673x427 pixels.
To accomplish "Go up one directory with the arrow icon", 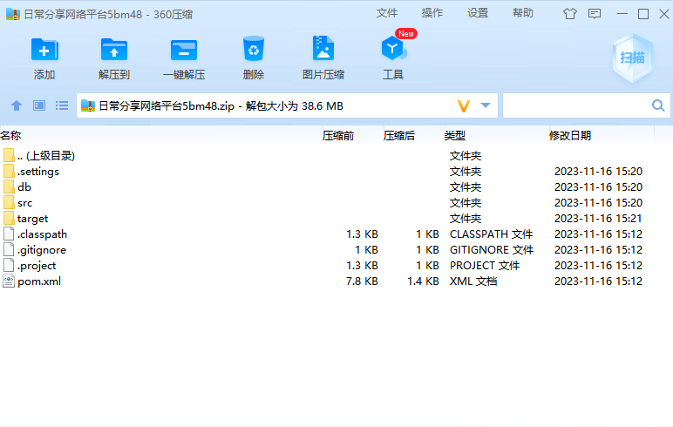I will coord(17,105).
